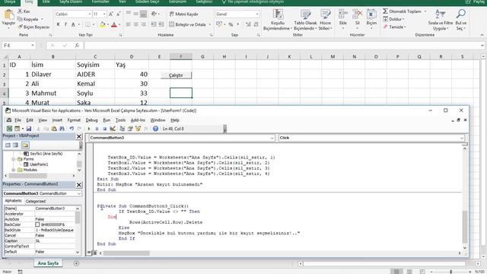
Task: Click Biçim Boyacısı format painter
Action: coord(33,27)
